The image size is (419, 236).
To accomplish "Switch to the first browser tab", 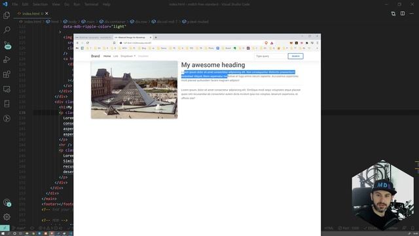I will (x=93, y=37).
